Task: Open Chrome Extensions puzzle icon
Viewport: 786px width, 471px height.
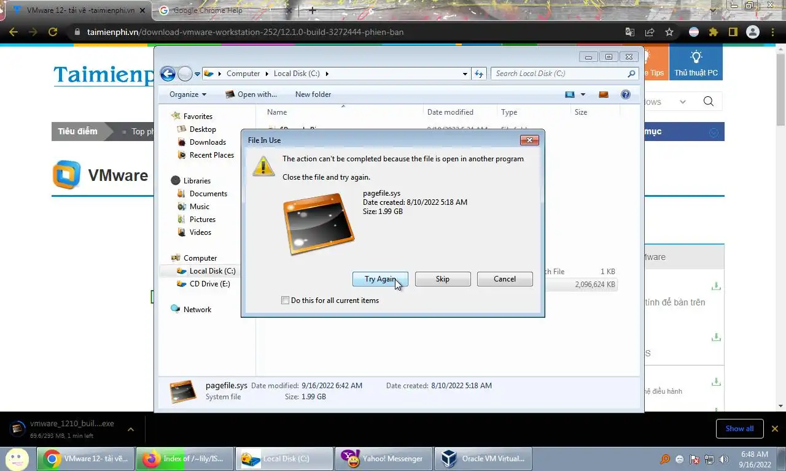Action: point(714,32)
